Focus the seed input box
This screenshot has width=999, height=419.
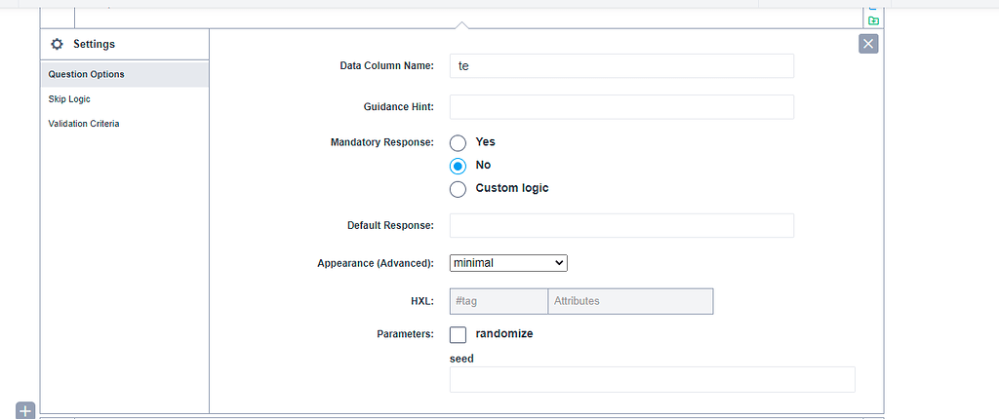coord(653,379)
